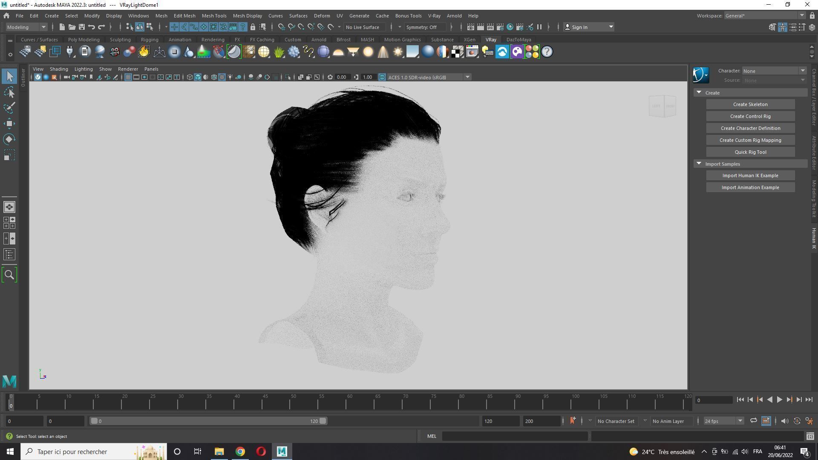This screenshot has width=818, height=460.
Task: Click the V-Ray grass fur shelf icon
Action: tap(279, 52)
